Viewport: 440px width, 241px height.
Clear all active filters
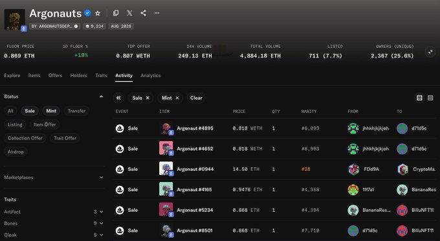[196, 98]
